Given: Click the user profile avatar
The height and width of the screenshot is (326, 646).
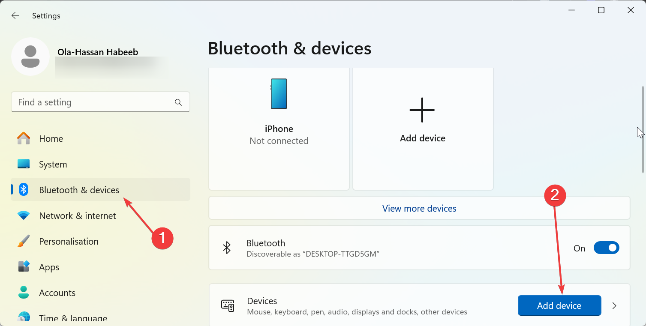Looking at the screenshot, I should (x=30, y=57).
